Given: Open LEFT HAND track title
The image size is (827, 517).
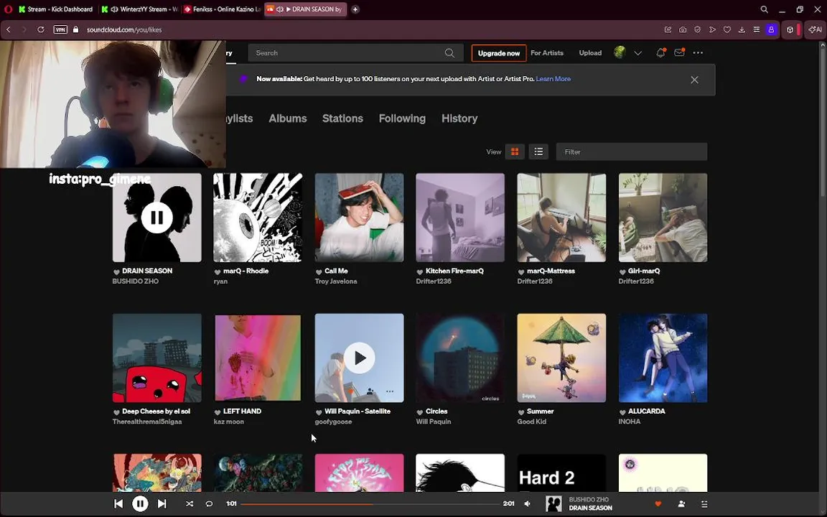Looking at the screenshot, I should pyautogui.click(x=242, y=411).
